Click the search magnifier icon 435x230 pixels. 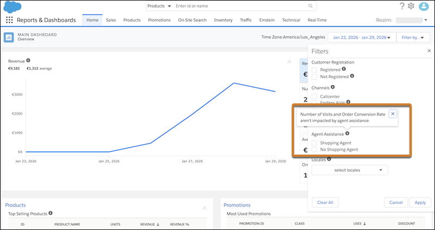pyautogui.click(x=310, y=6)
